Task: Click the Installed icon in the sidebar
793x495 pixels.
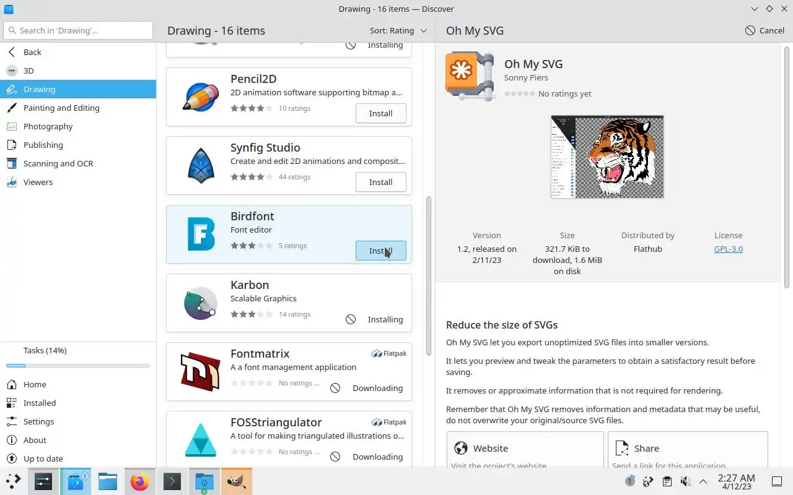Action: 12,403
